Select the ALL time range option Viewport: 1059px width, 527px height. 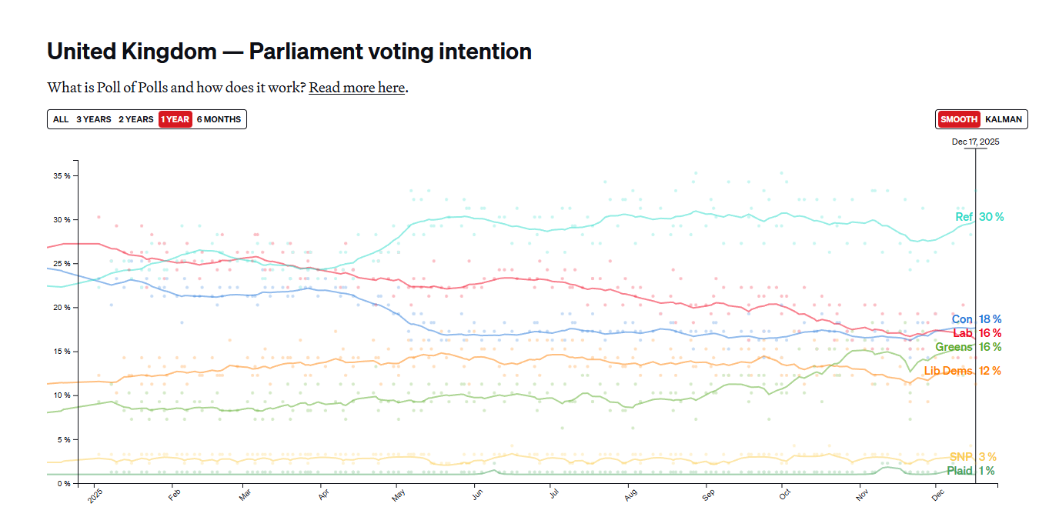tap(61, 119)
